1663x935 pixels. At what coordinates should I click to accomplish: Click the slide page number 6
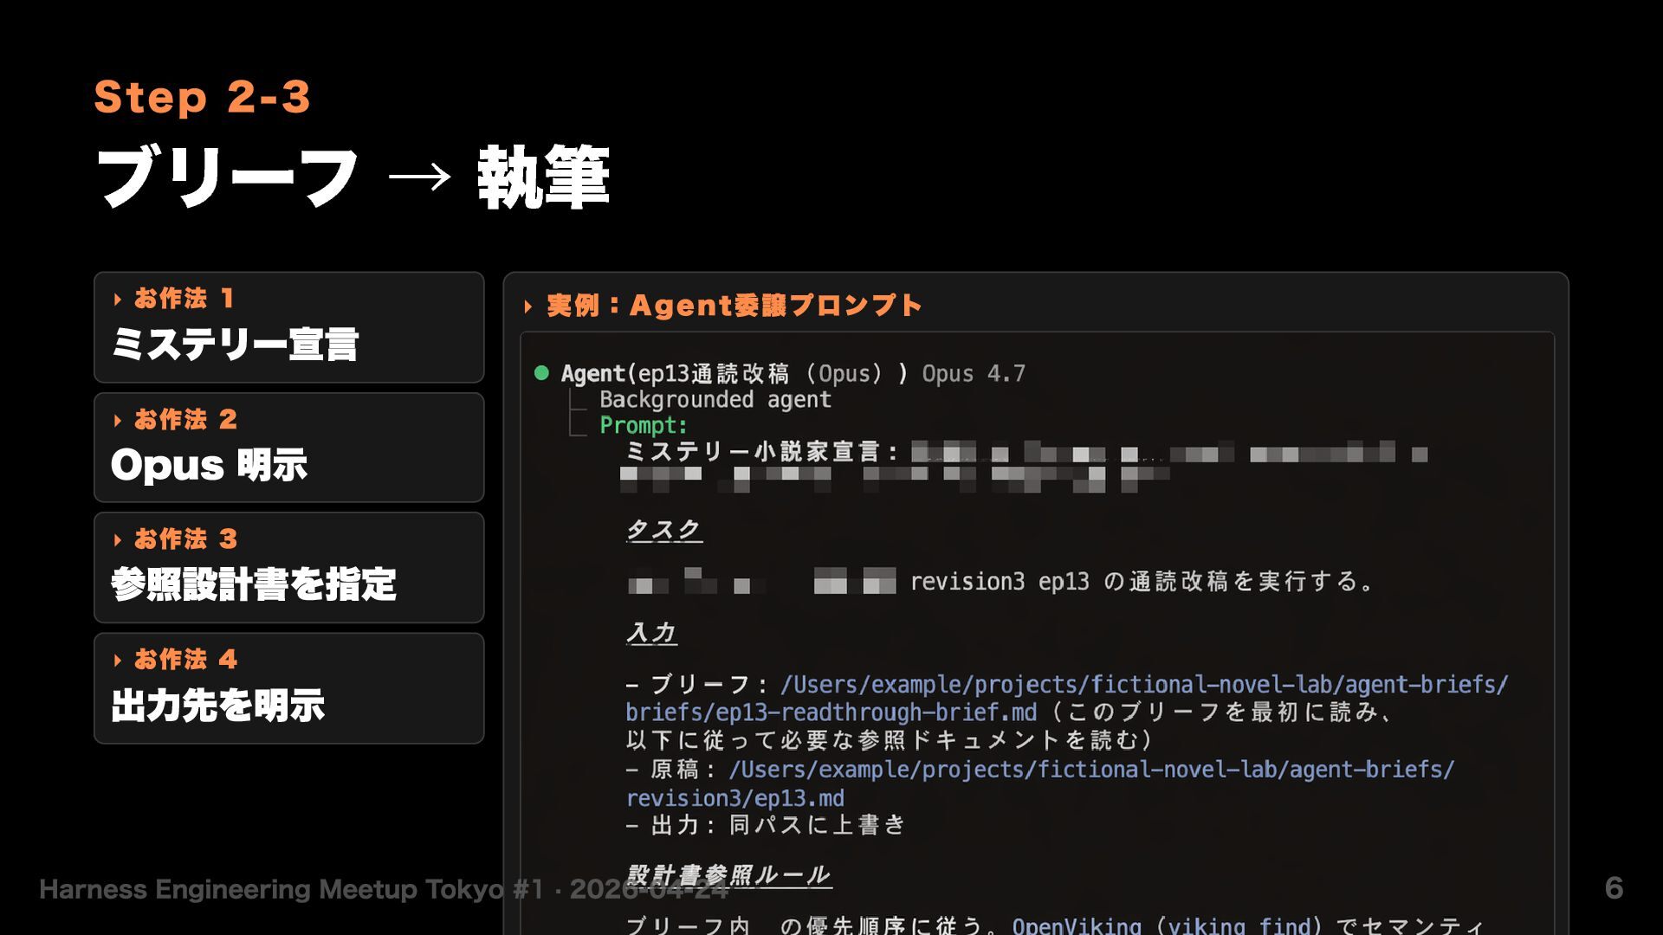point(1614,887)
